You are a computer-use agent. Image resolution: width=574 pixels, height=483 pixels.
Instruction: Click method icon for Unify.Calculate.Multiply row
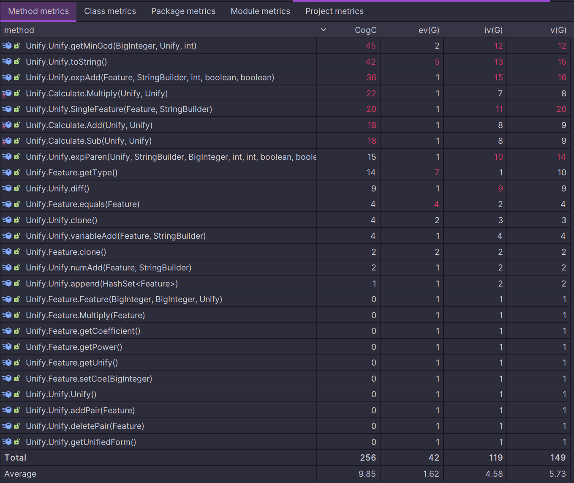coord(7,93)
